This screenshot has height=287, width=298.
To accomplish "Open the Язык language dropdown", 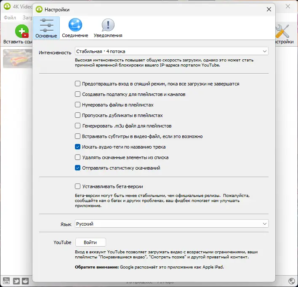I will [171, 224].
